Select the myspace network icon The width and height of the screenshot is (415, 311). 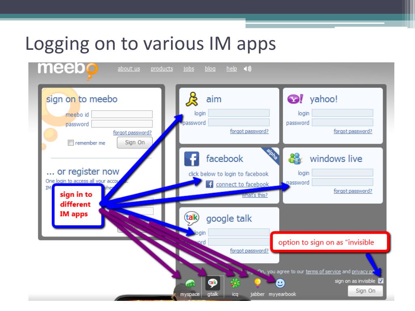pos(190,284)
